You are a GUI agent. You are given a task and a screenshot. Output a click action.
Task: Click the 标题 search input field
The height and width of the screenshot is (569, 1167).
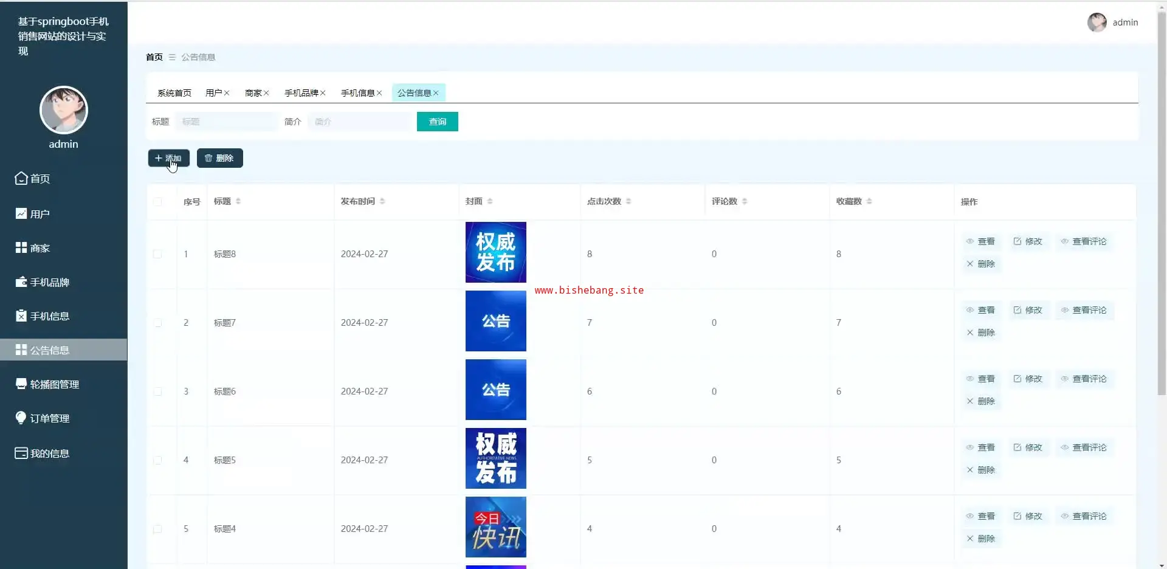(226, 122)
